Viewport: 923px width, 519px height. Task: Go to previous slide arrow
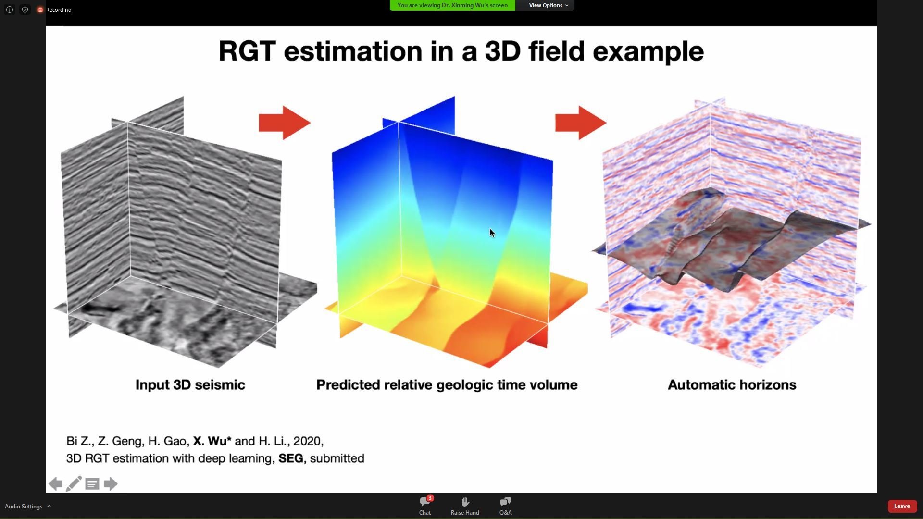(x=56, y=484)
